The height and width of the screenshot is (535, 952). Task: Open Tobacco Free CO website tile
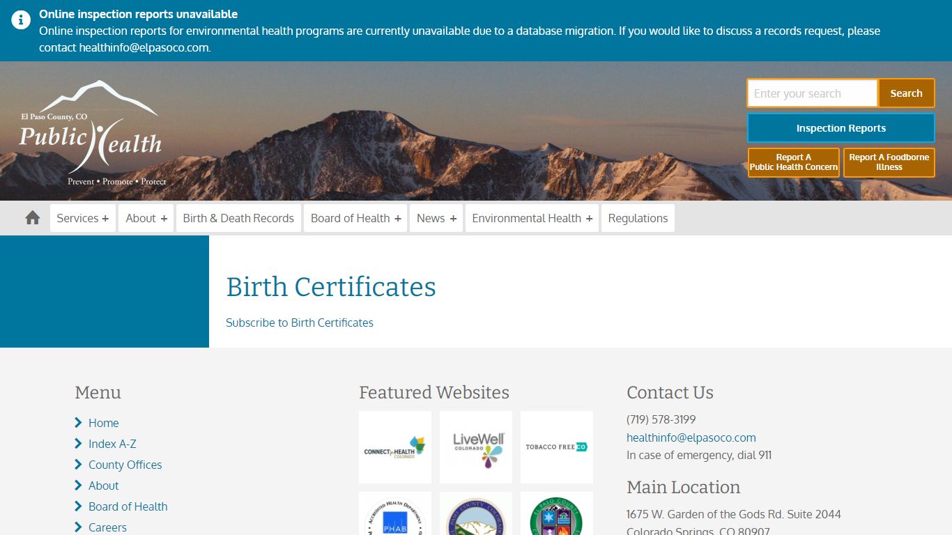(557, 447)
